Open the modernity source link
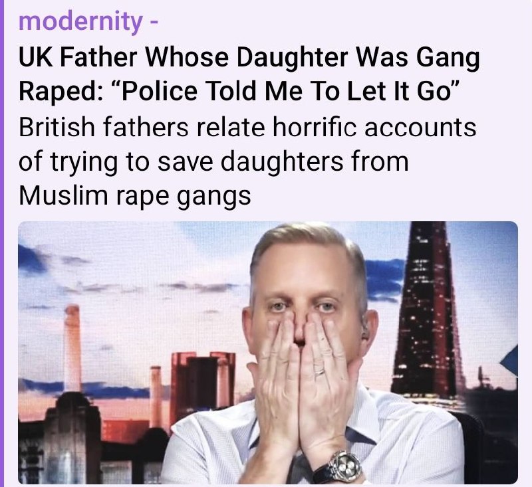The image size is (532, 487). pyautogui.click(x=80, y=22)
